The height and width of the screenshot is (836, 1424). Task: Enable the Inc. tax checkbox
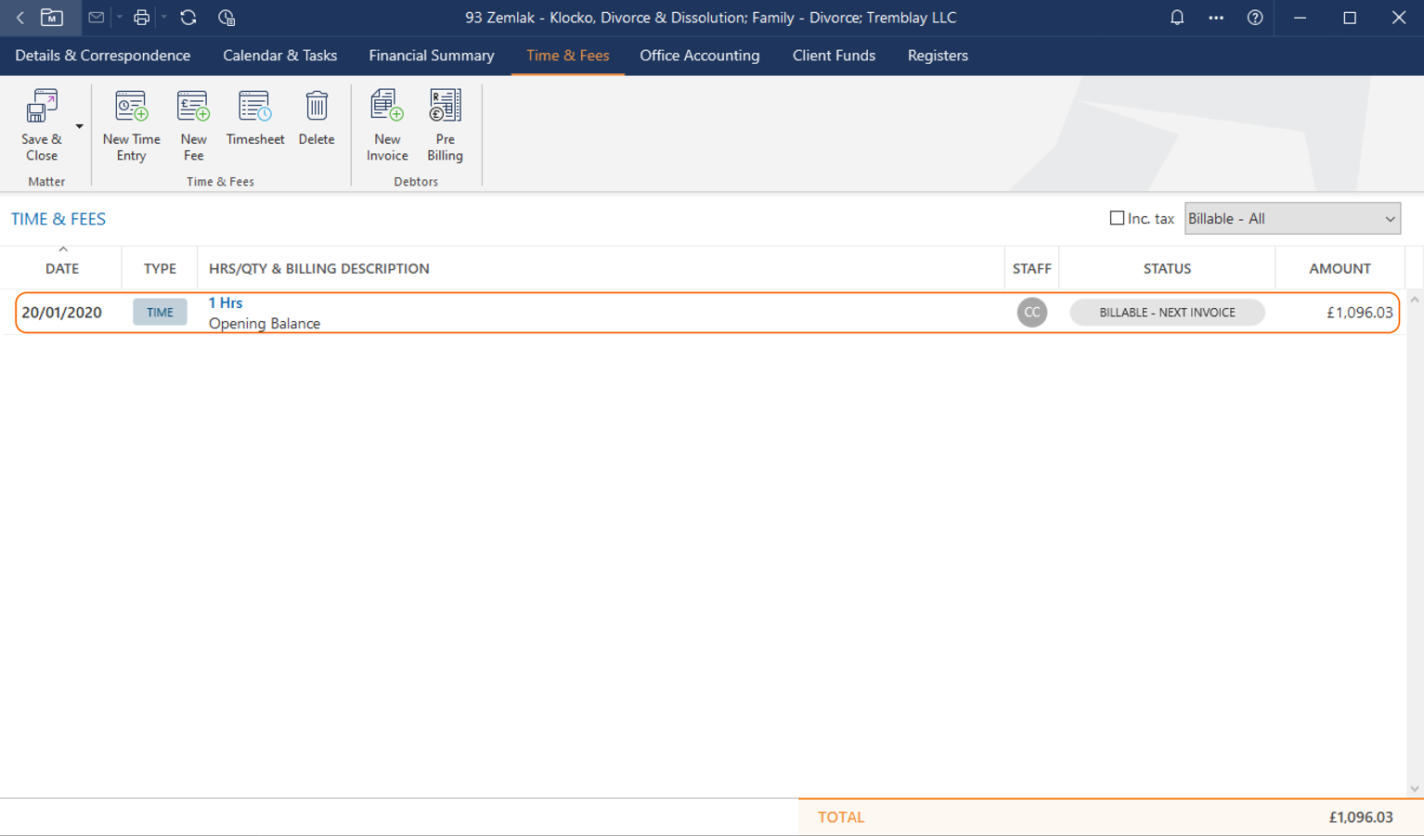(1117, 219)
